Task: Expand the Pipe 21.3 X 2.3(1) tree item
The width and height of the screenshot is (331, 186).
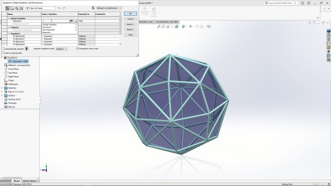Action: (x=2, y=92)
